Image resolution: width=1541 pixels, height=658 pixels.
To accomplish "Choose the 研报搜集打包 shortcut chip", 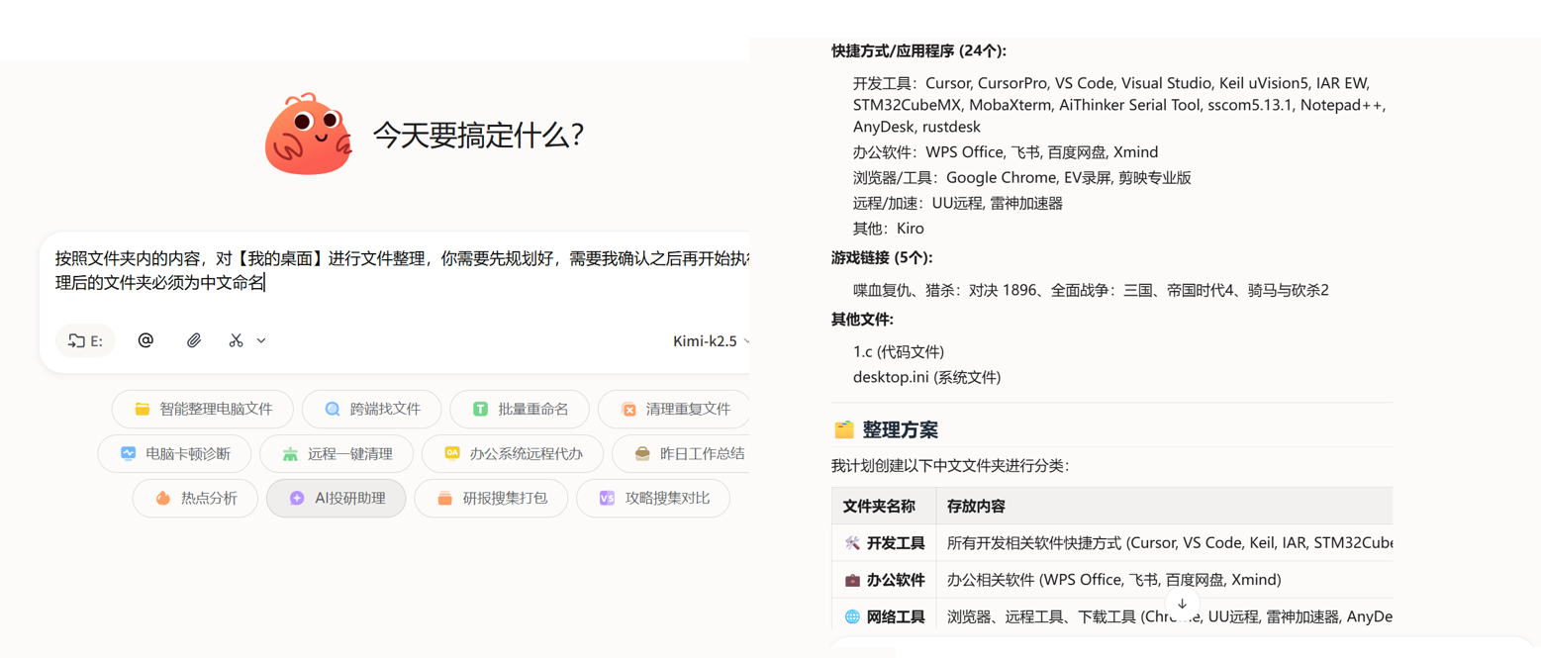I will pos(491,499).
